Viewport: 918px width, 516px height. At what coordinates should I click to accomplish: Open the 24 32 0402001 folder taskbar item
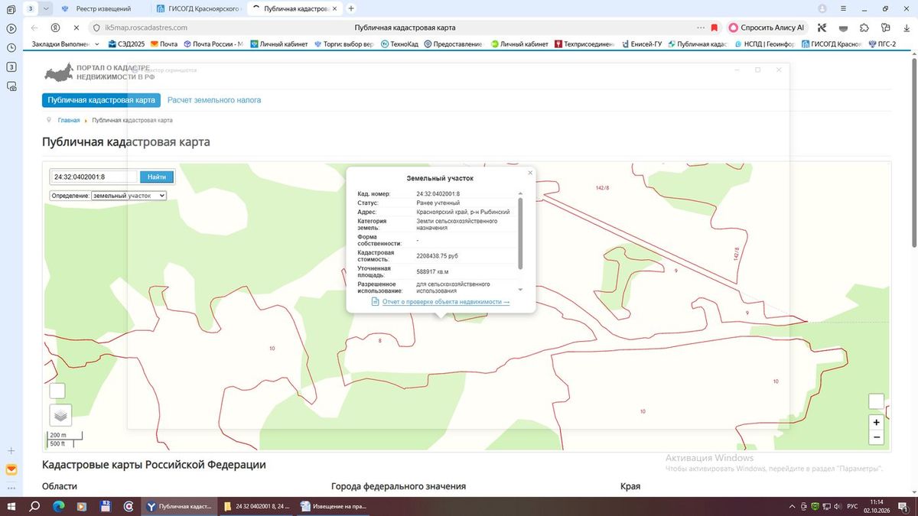click(258, 506)
